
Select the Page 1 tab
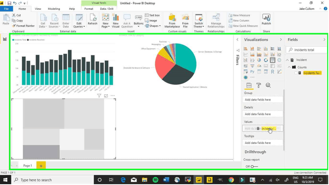tap(27, 166)
